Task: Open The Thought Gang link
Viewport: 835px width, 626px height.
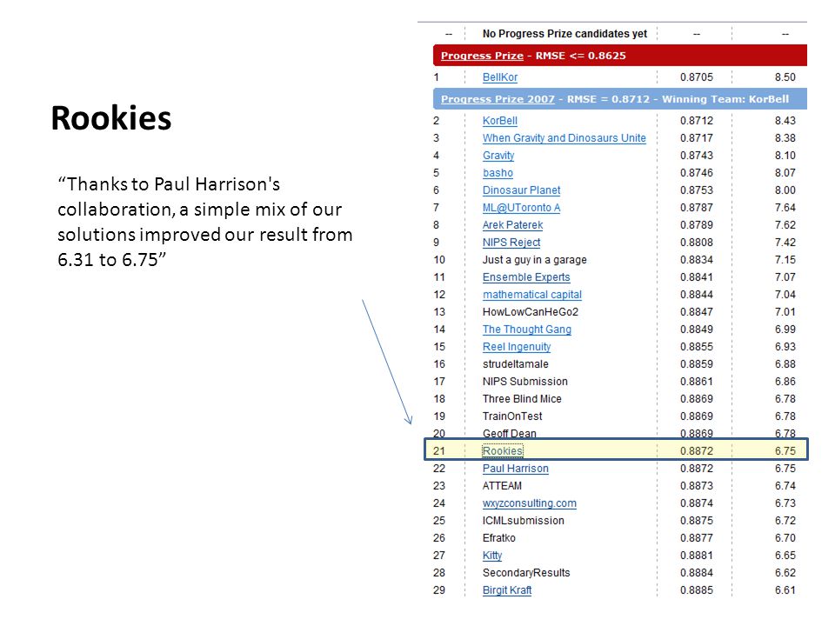Action: (527, 330)
